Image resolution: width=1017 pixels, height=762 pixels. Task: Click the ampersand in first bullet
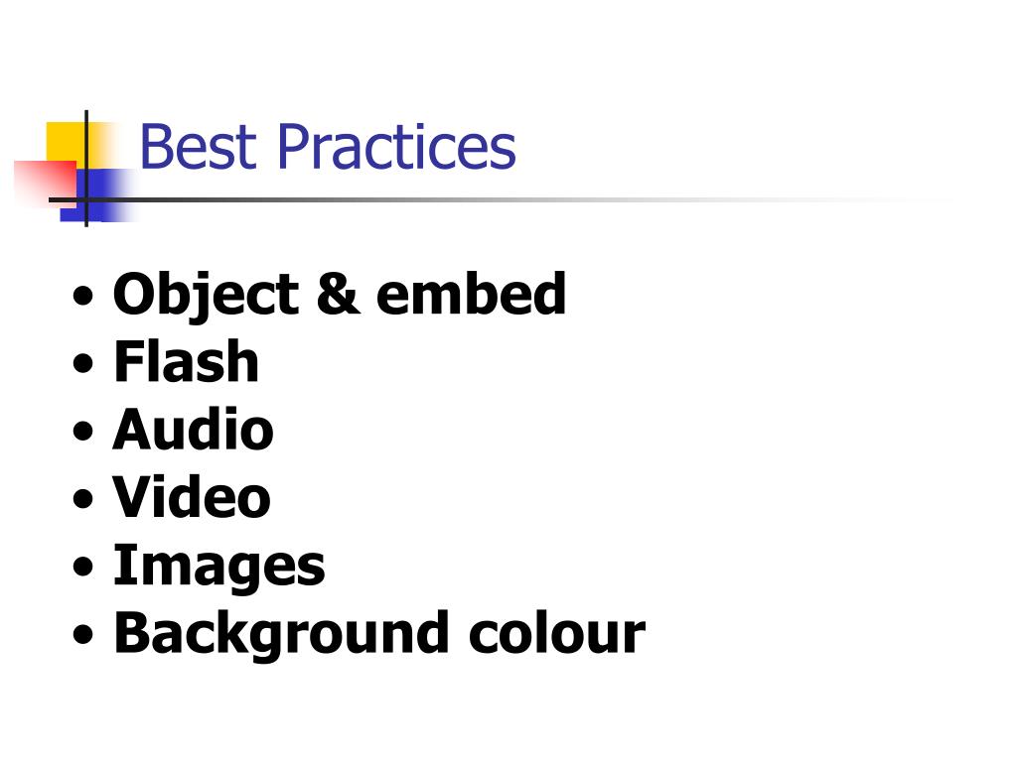(338, 294)
